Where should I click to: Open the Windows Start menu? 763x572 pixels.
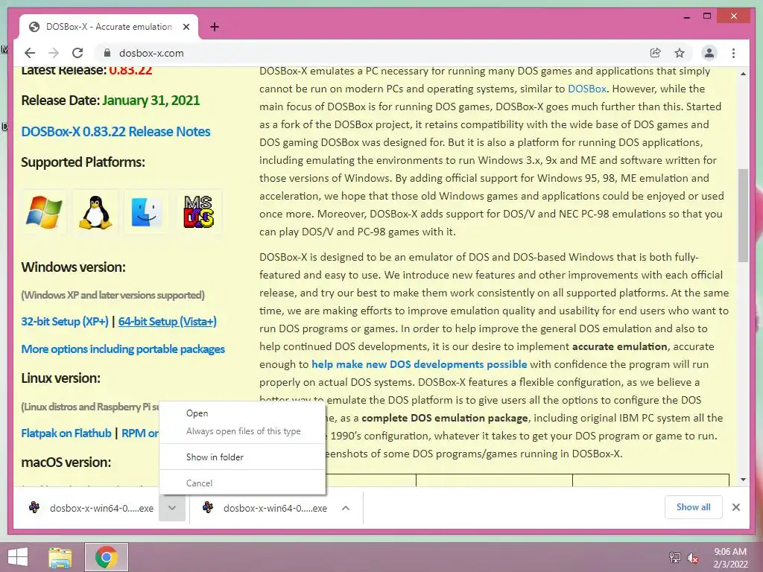pos(18,557)
